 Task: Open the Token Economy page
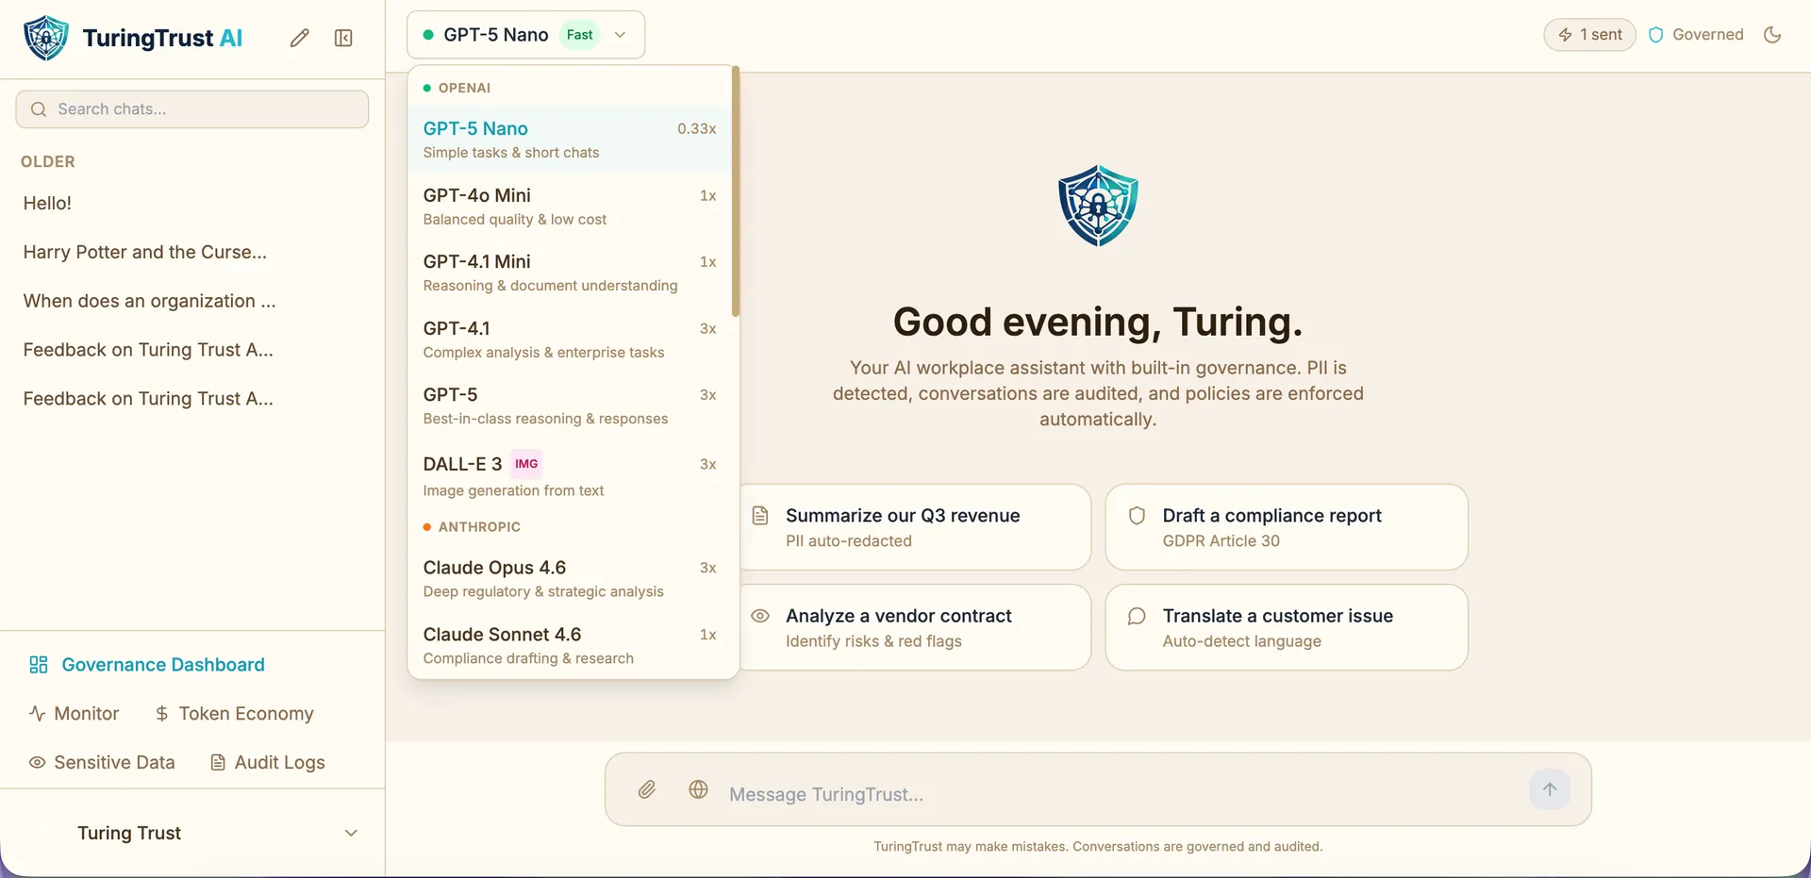pyautogui.click(x=234, y=714)
